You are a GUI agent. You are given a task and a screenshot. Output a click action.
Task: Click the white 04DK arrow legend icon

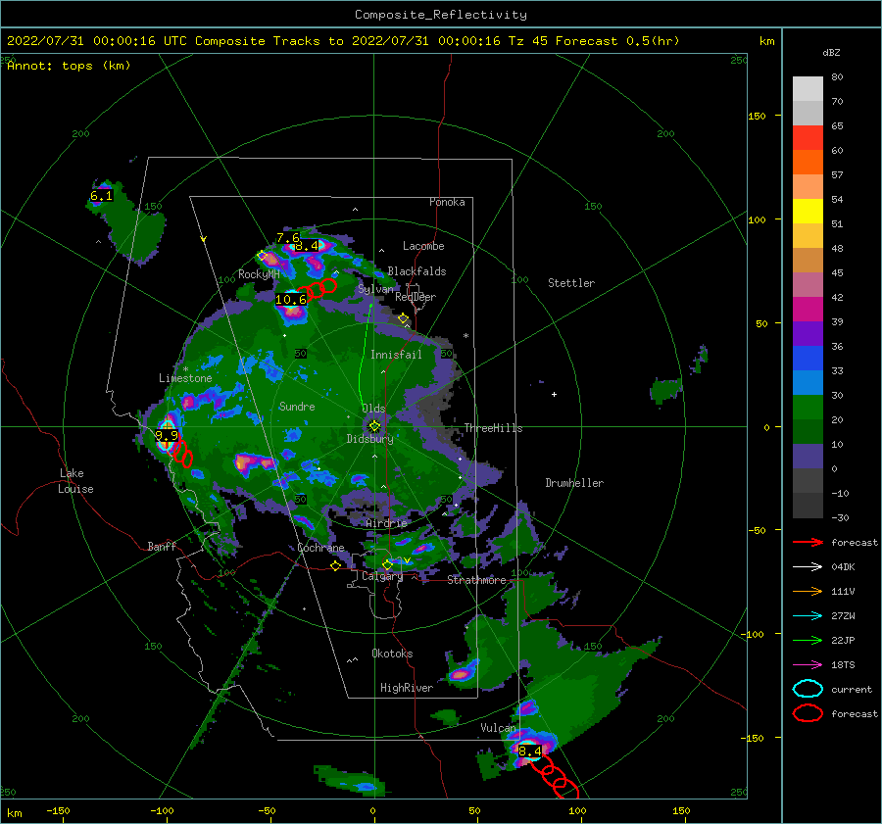808,567
